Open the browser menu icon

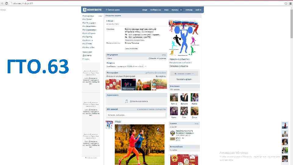[x=290, y=3]
